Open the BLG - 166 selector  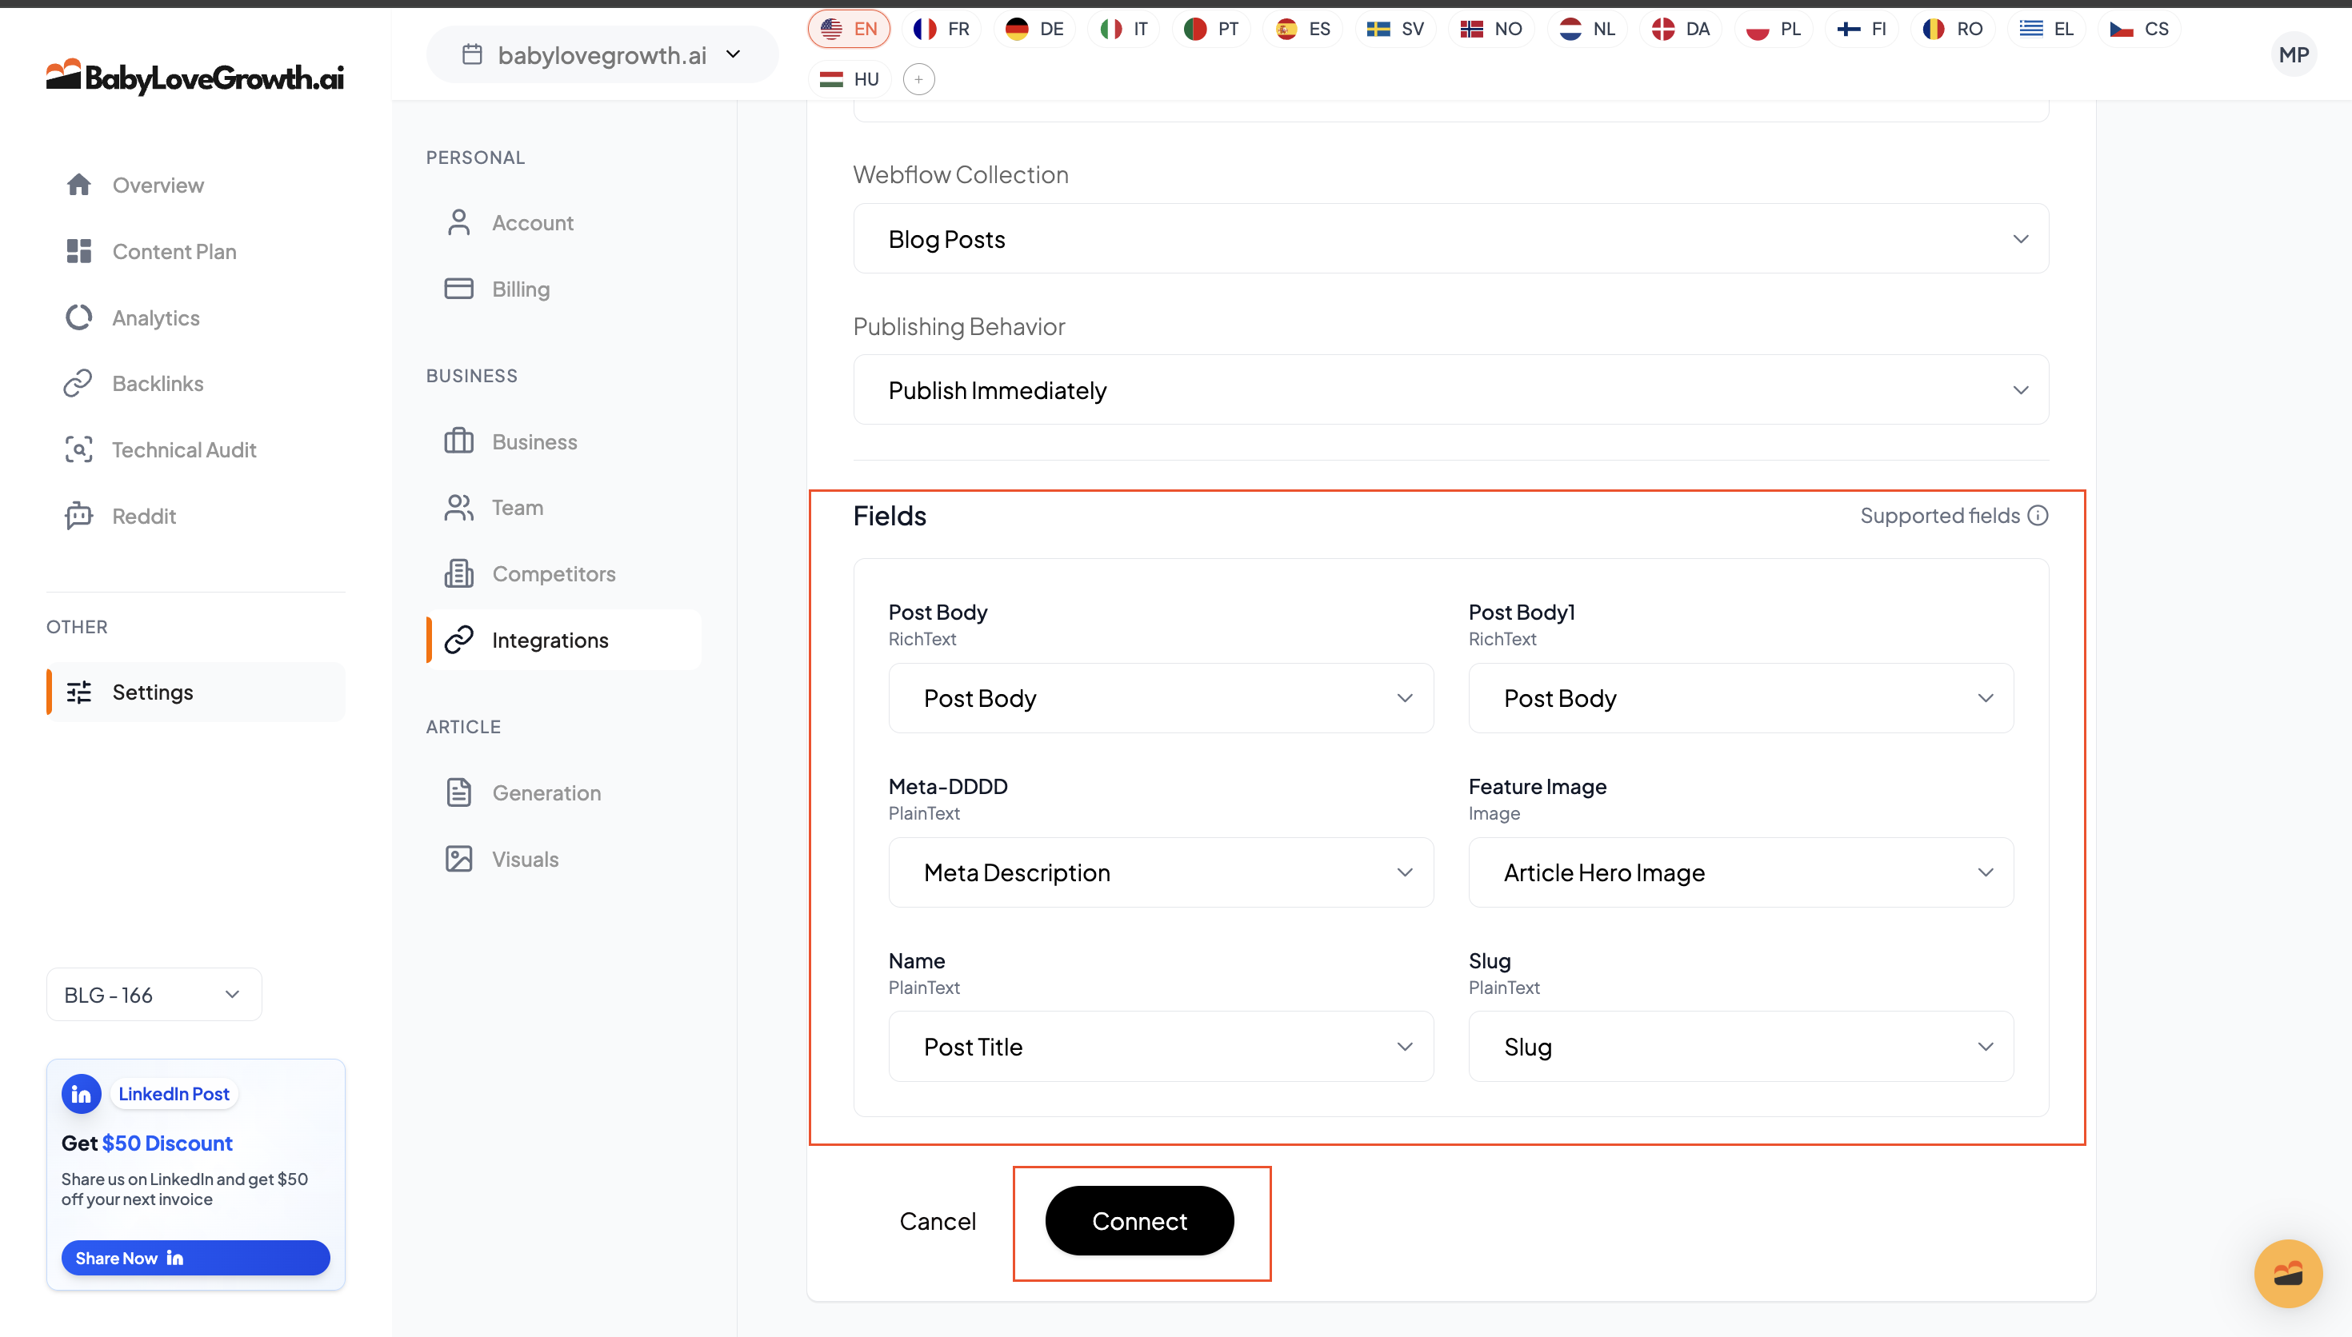point(154,995)
